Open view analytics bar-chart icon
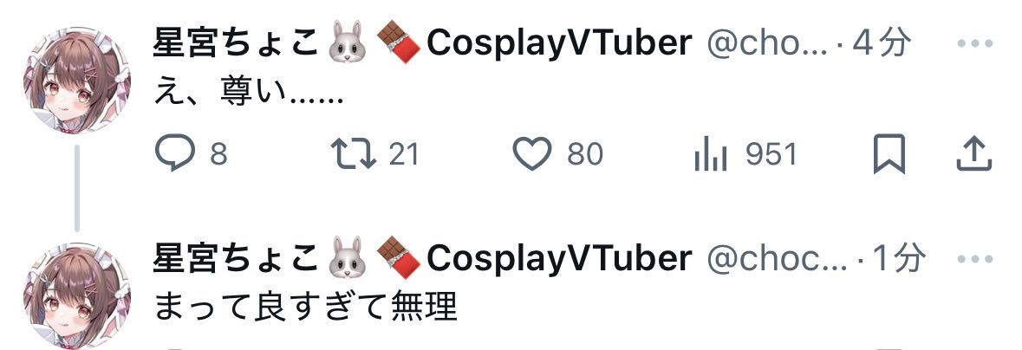The image size is (1022, 350). (711, 154)
